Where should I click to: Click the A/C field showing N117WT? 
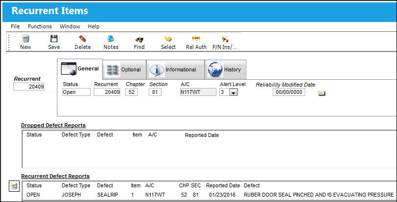click(x=198, y=92)
